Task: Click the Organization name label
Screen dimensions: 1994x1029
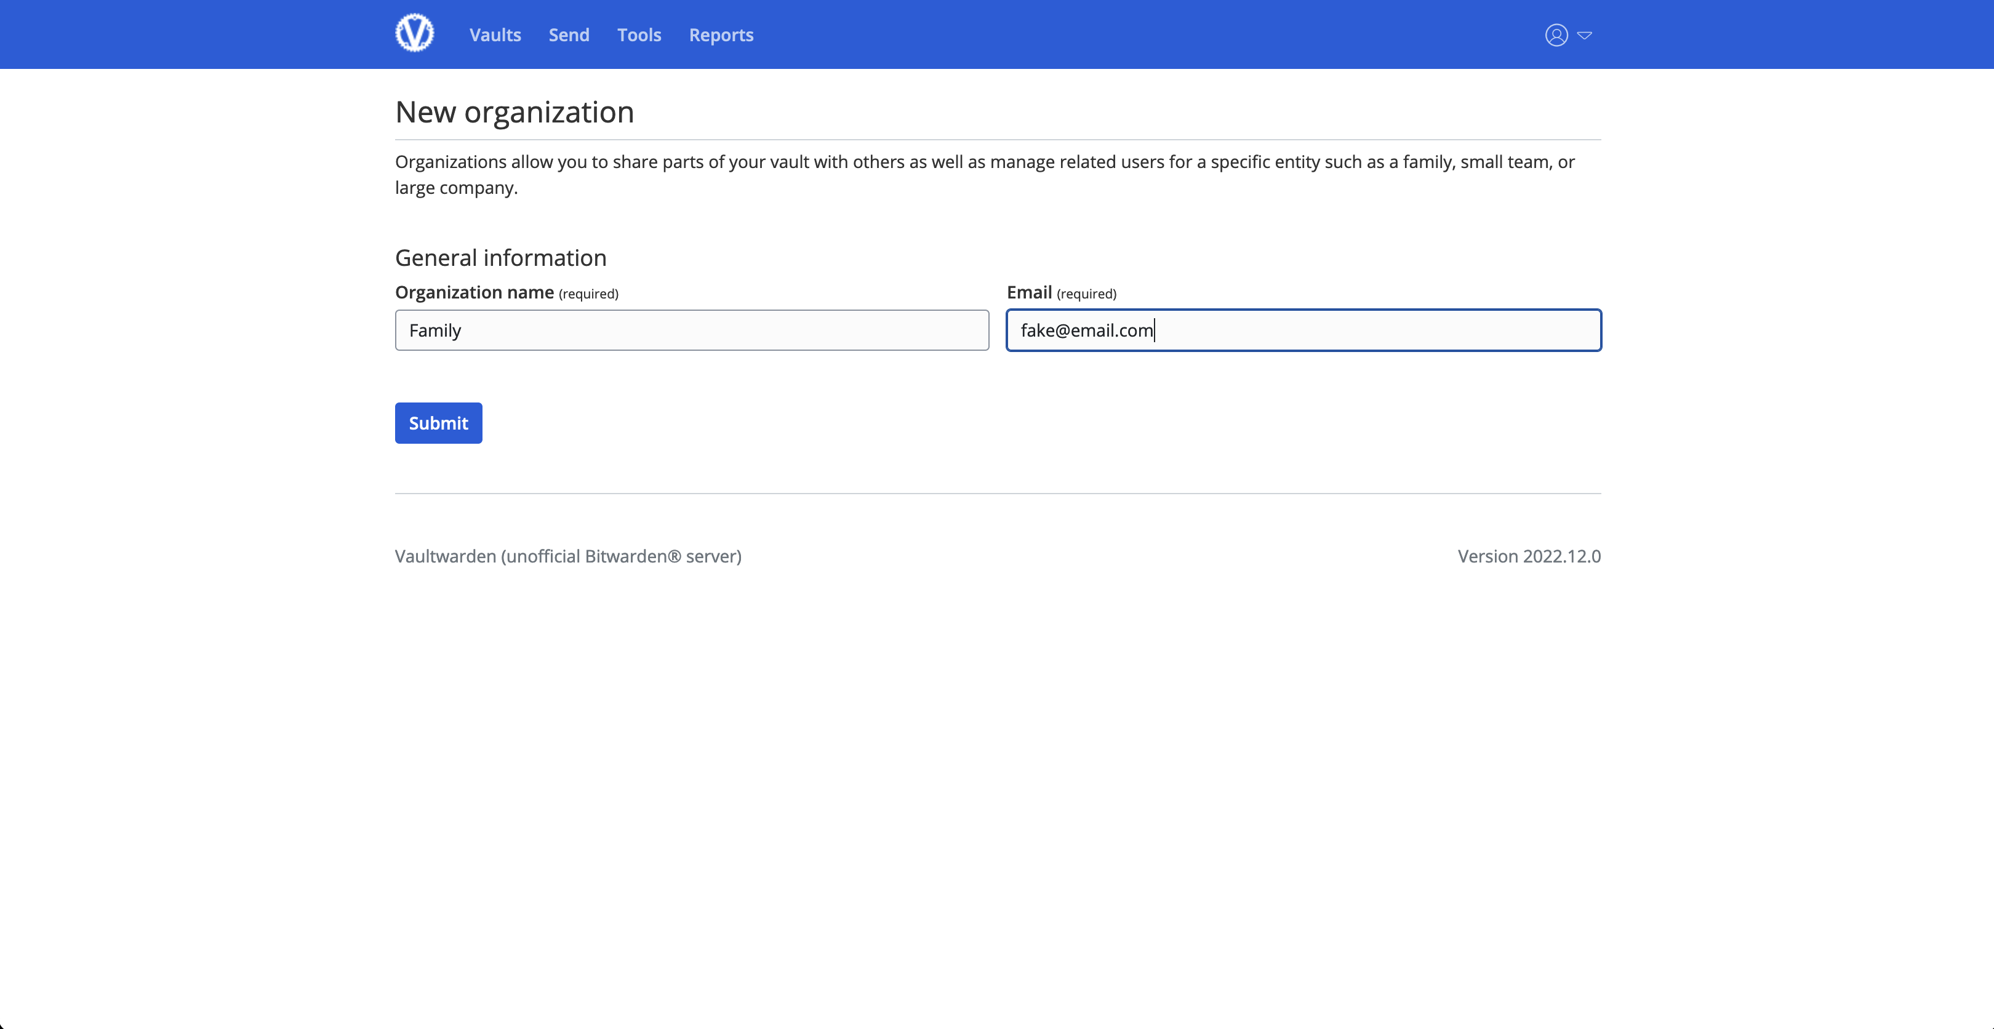Action: coord(474,292)
